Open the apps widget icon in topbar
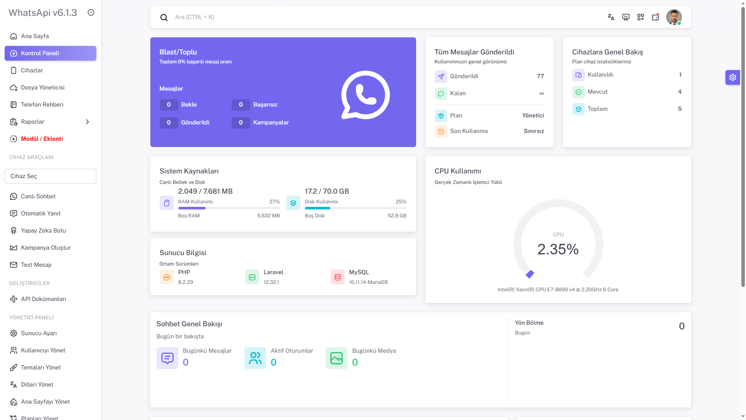Viewport: 746px width, 420px height. pos(640,17)
